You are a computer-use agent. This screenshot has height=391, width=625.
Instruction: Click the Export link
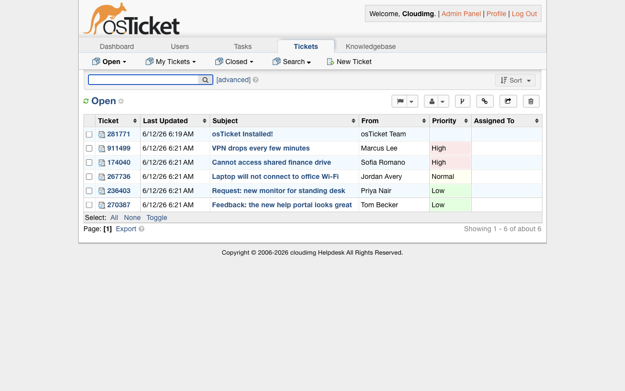pyautogui.click(x=126, y=229)
